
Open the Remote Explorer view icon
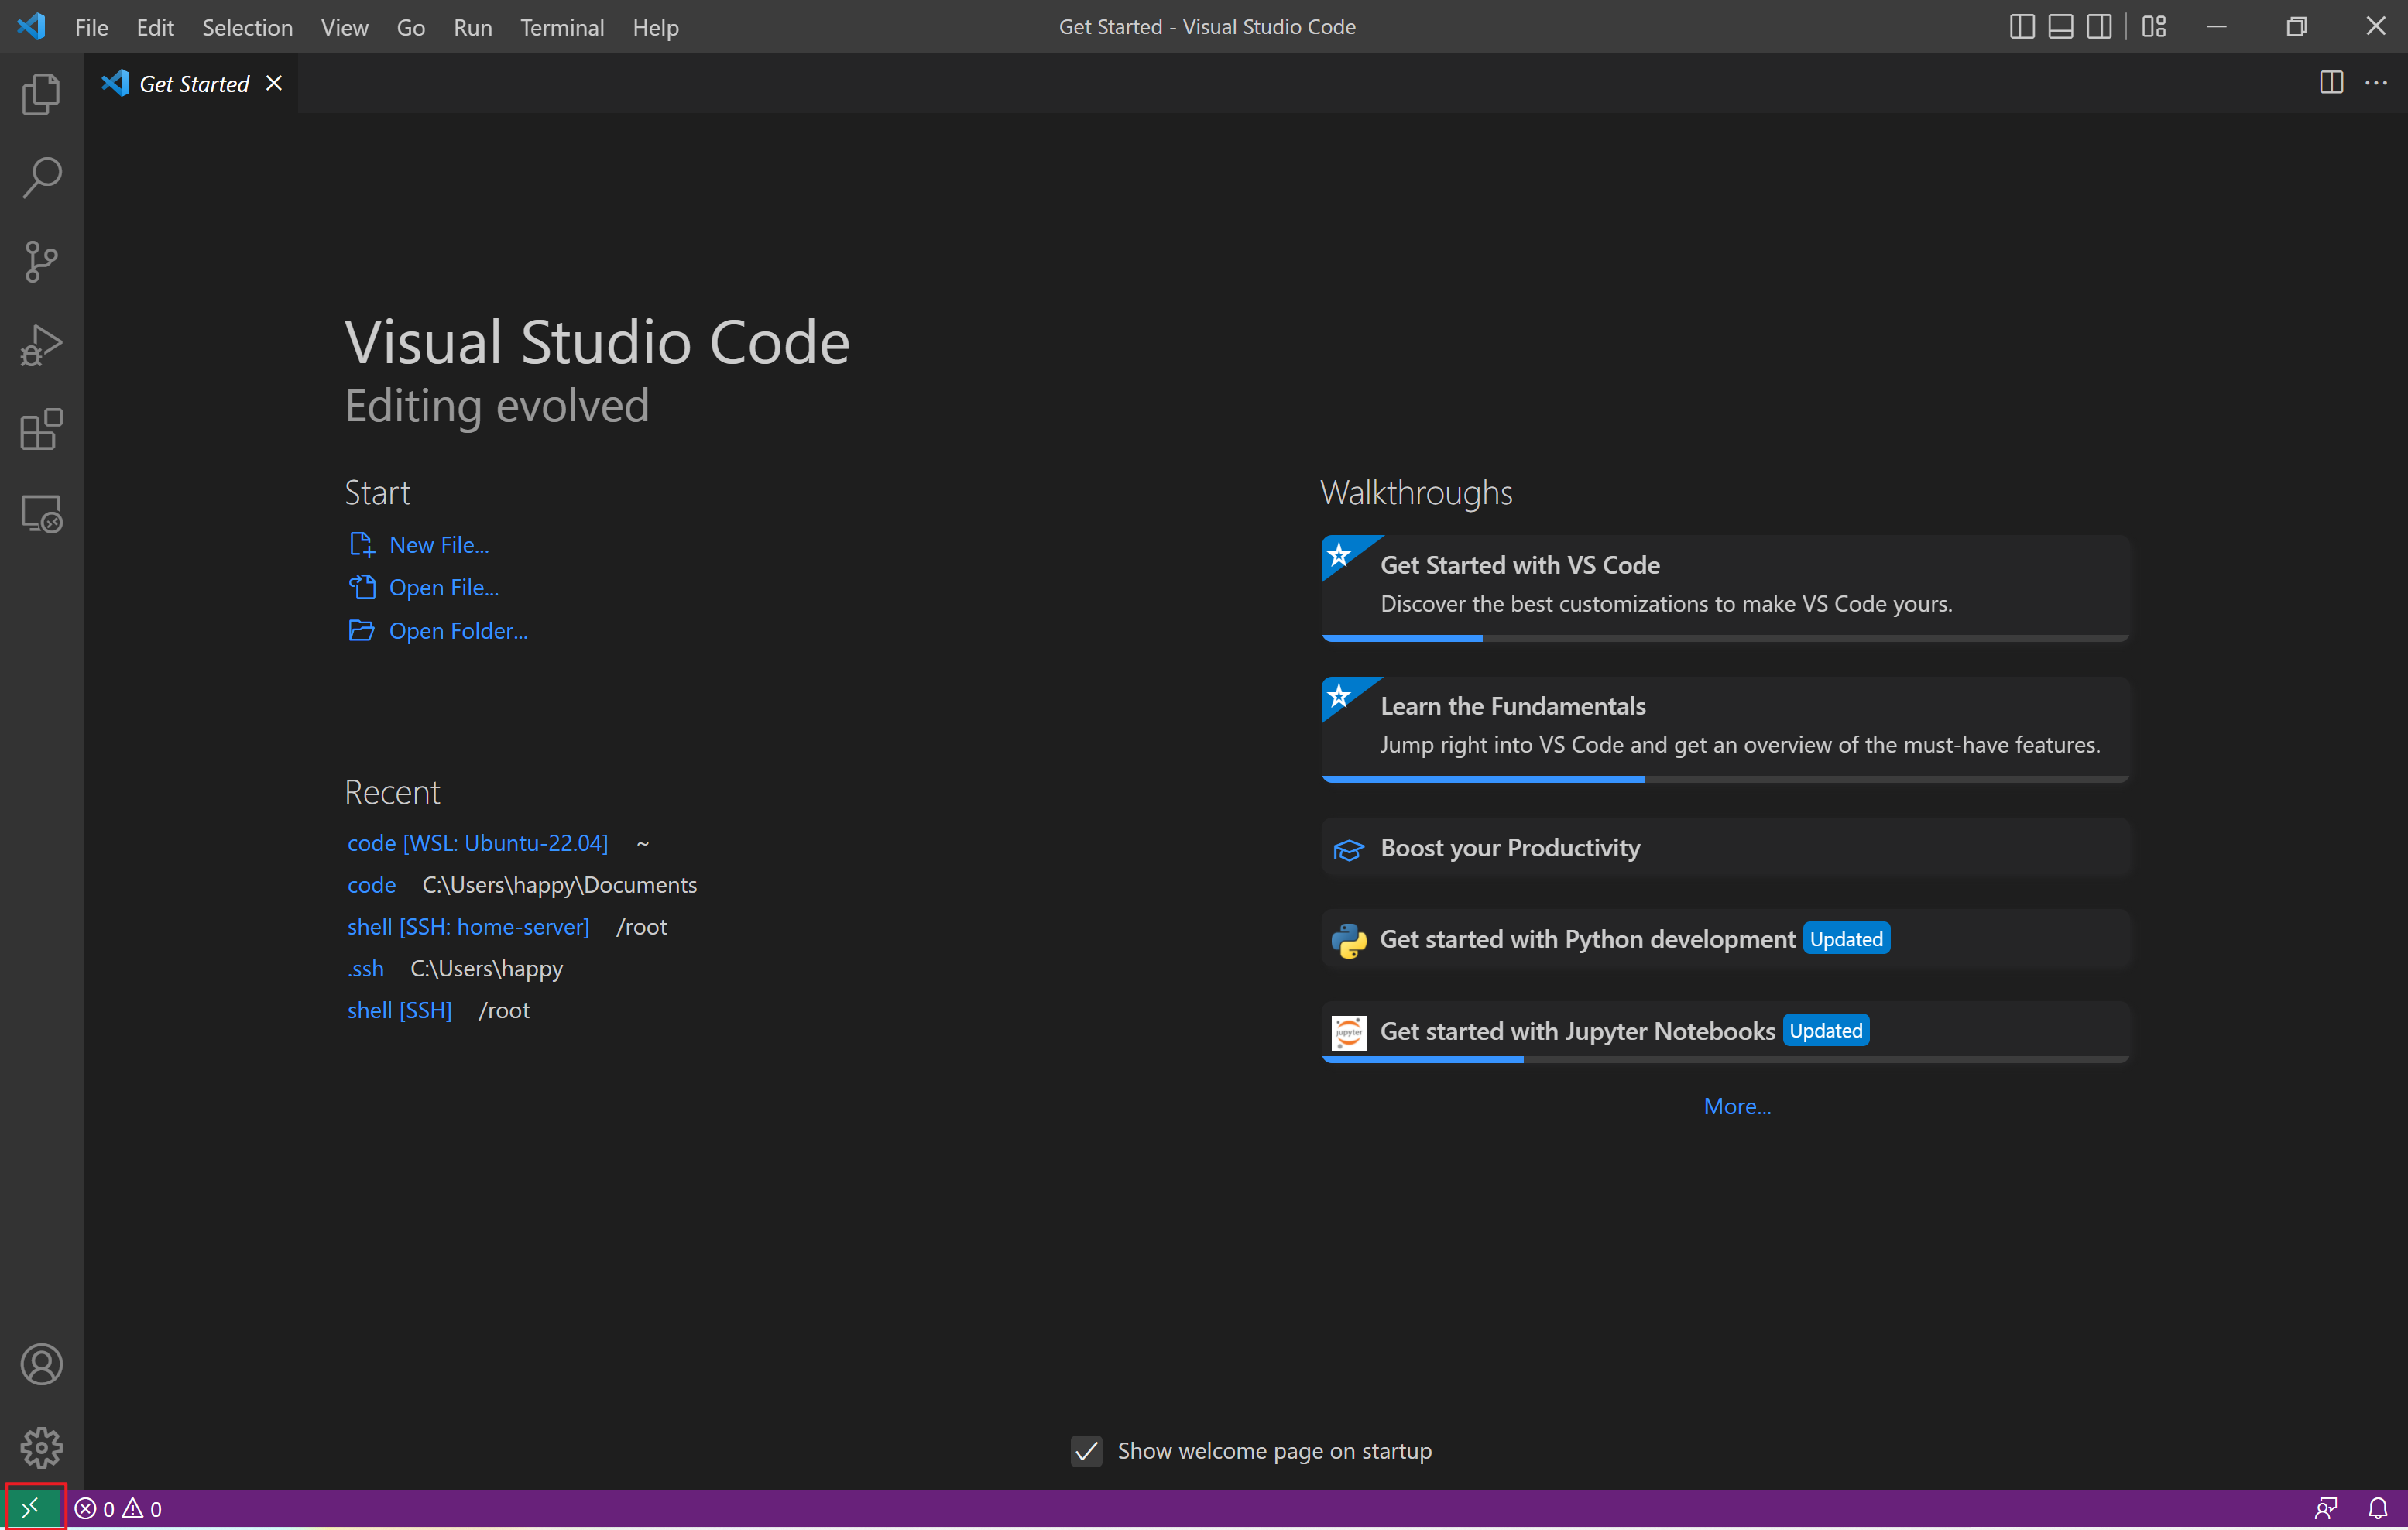41,514
